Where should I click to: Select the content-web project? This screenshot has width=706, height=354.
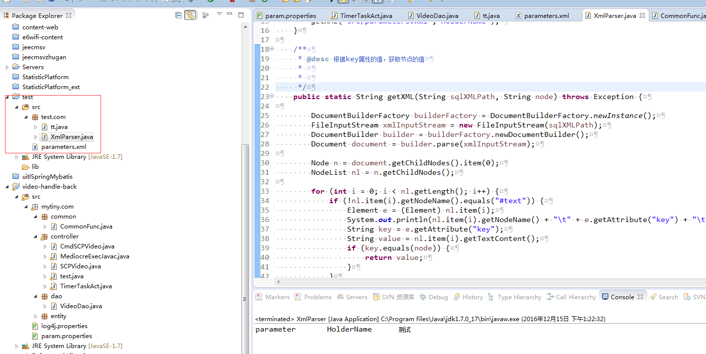[x=40, y=27]
